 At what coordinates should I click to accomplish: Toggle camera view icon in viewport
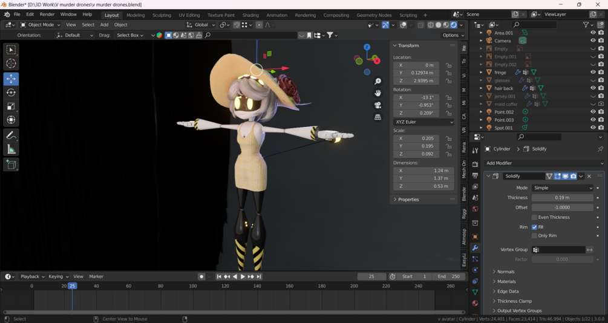coord(378,105)
